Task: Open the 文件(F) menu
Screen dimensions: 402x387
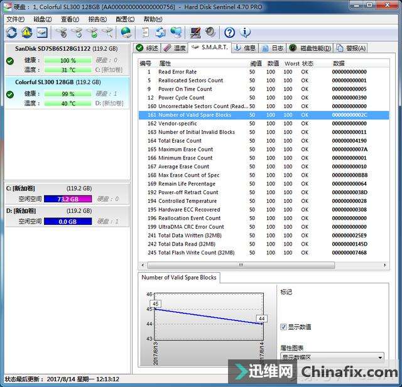Action: click(15, 19)
